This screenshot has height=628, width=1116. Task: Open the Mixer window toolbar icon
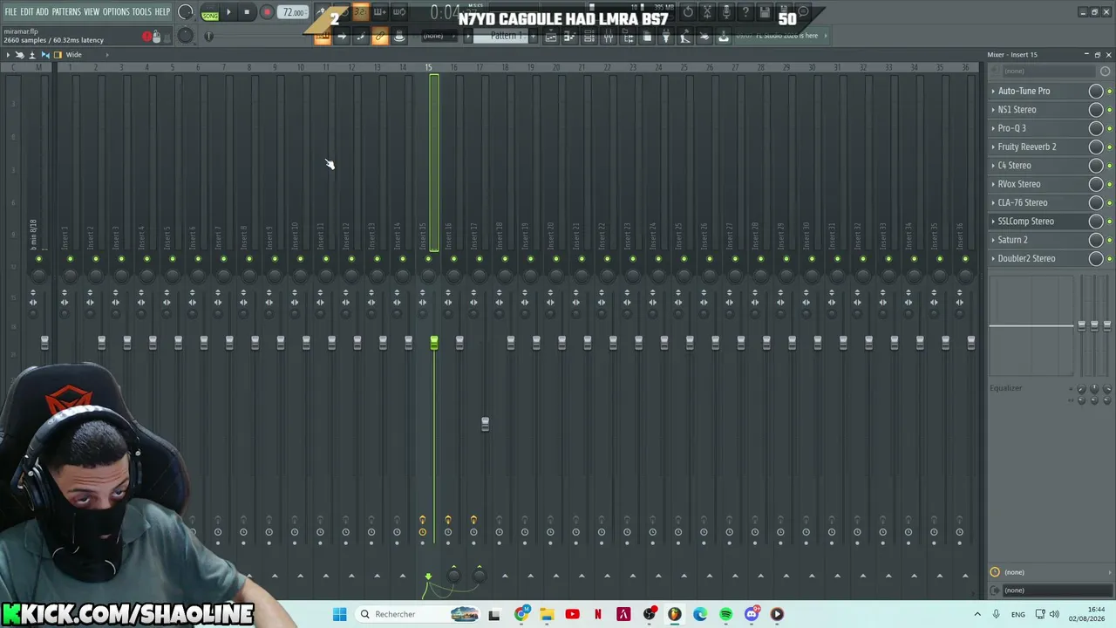point(609,37)
